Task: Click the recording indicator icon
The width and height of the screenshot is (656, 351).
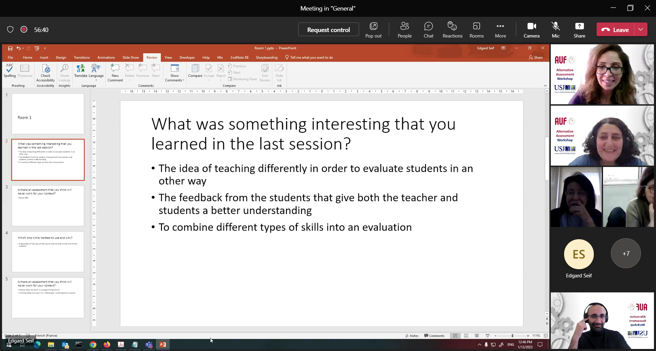Action: coord(24,30)
